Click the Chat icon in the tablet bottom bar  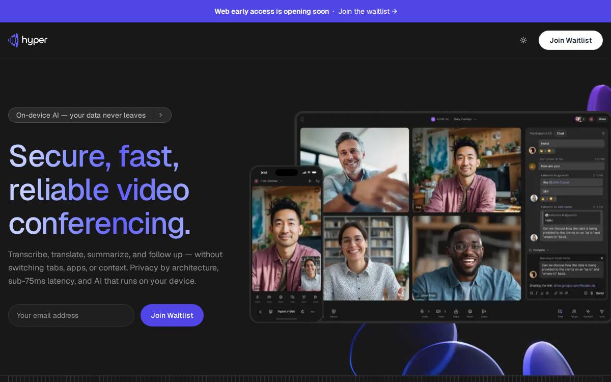coord(560,311)
